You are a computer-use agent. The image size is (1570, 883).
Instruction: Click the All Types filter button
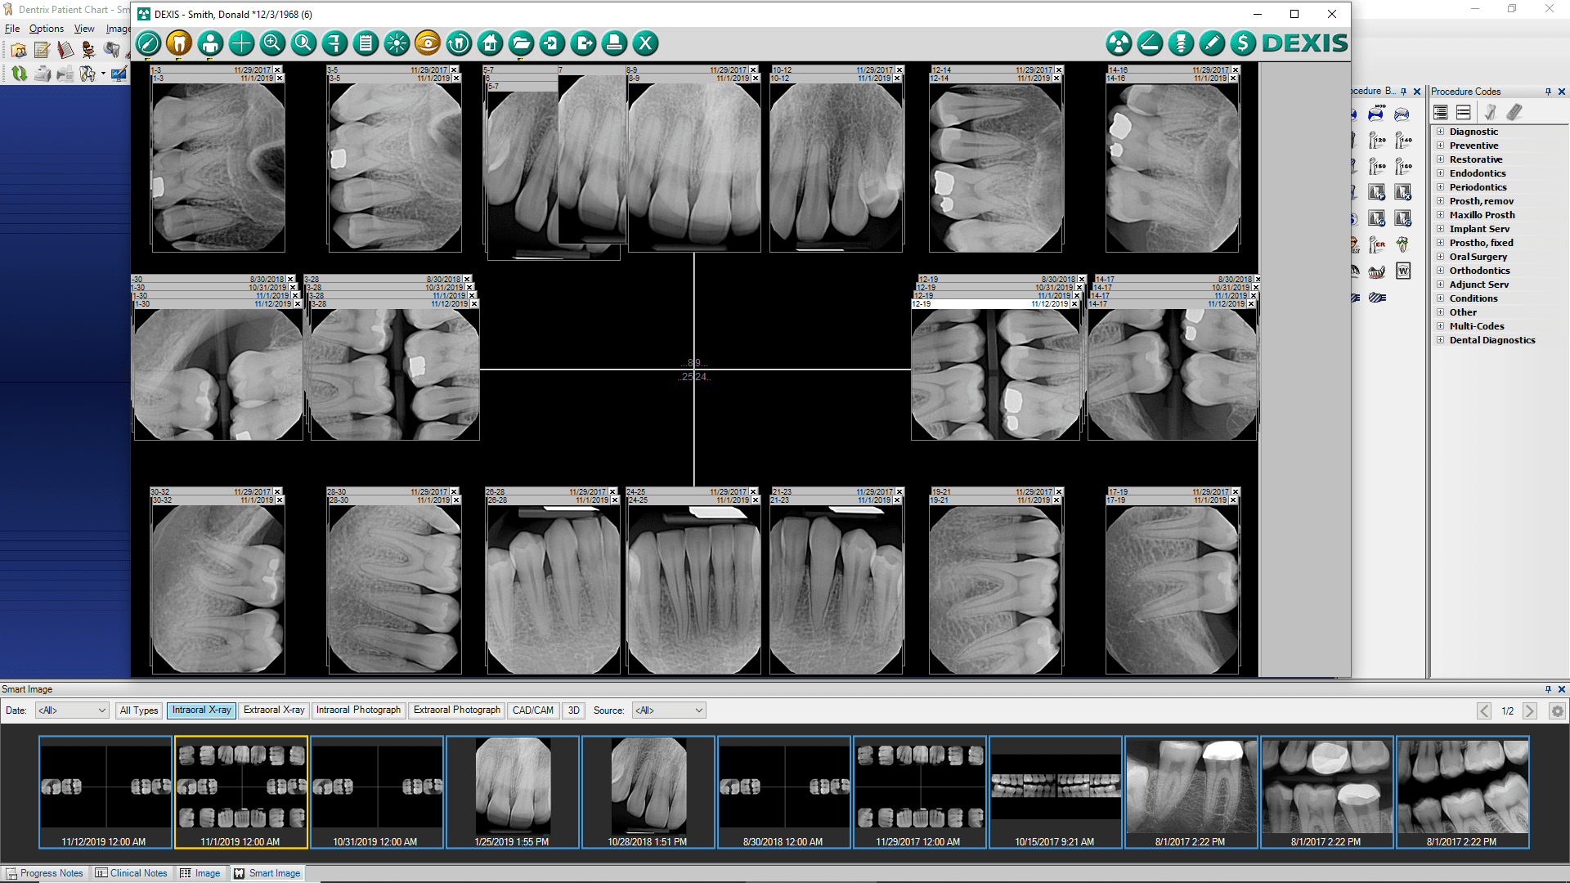[x=139, y=710]
